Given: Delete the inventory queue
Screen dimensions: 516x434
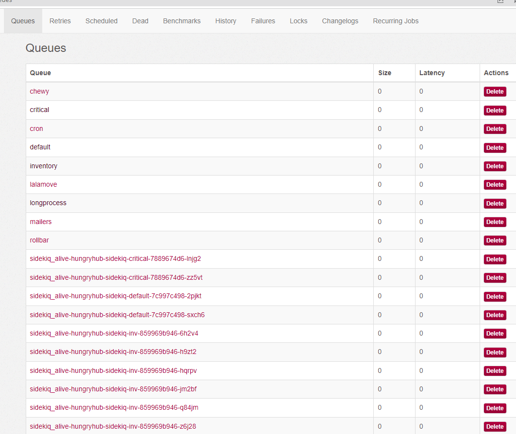Looking at the screenshot, I should coord(495,166).
